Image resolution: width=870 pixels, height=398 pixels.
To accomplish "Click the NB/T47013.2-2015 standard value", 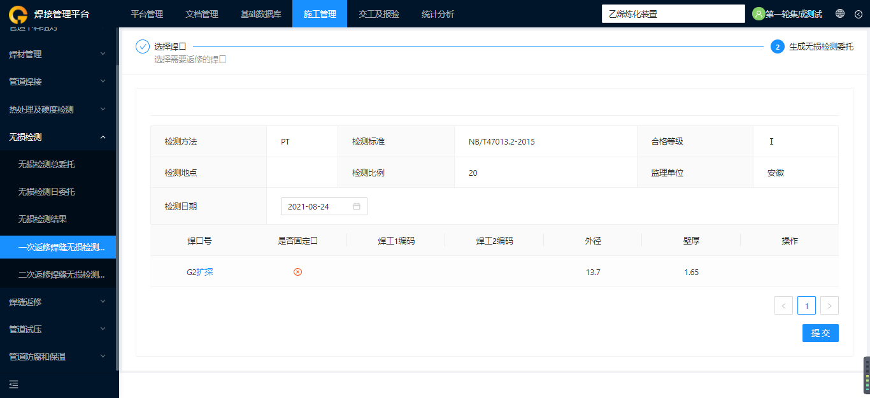I will pos(502,141).
